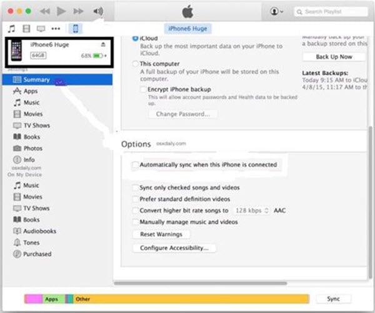375x313 pixels.
Task: Click the volume speaker icon
Action: (x=98, y=11)
